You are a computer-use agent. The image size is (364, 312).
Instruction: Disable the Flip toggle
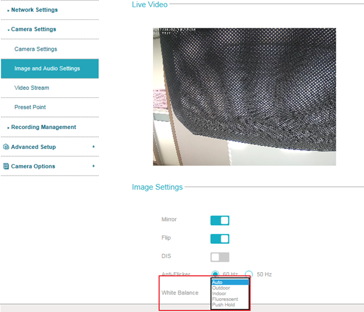tap(219, 238)
